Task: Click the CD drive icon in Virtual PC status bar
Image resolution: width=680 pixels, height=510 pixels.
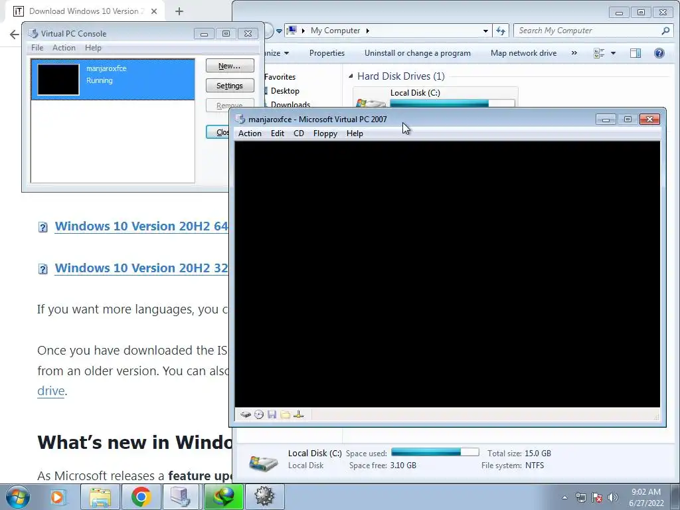Action: click(x=259, y=414)
